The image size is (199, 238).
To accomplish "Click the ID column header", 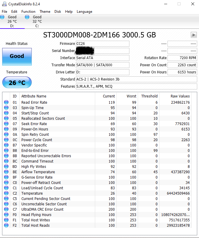I will pos(15,96).
